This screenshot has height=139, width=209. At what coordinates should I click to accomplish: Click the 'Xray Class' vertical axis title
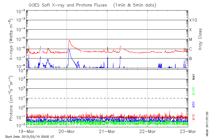pyautogui.click(x=200, y=39)
